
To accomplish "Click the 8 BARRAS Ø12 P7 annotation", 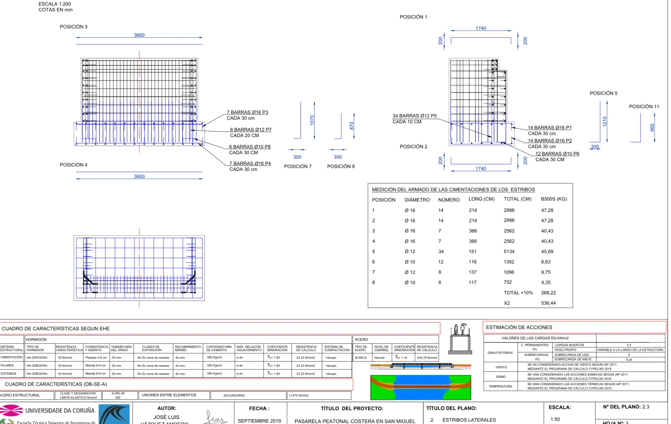I will click(251, 130).
